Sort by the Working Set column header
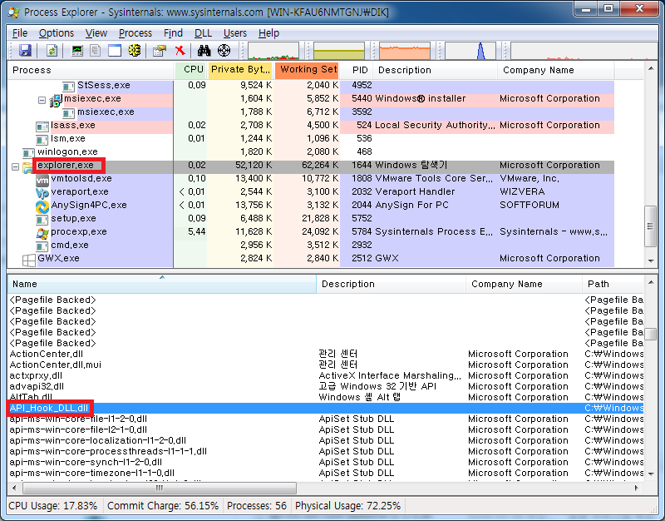Screen dimensions: 665x521 click(308, 70)
